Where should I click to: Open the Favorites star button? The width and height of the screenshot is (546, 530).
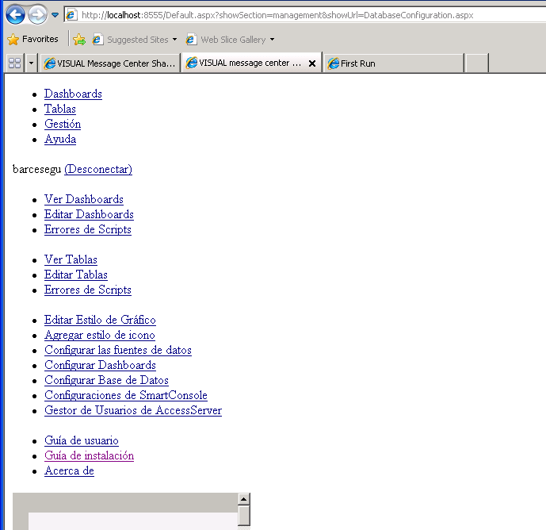coord(32,39)
